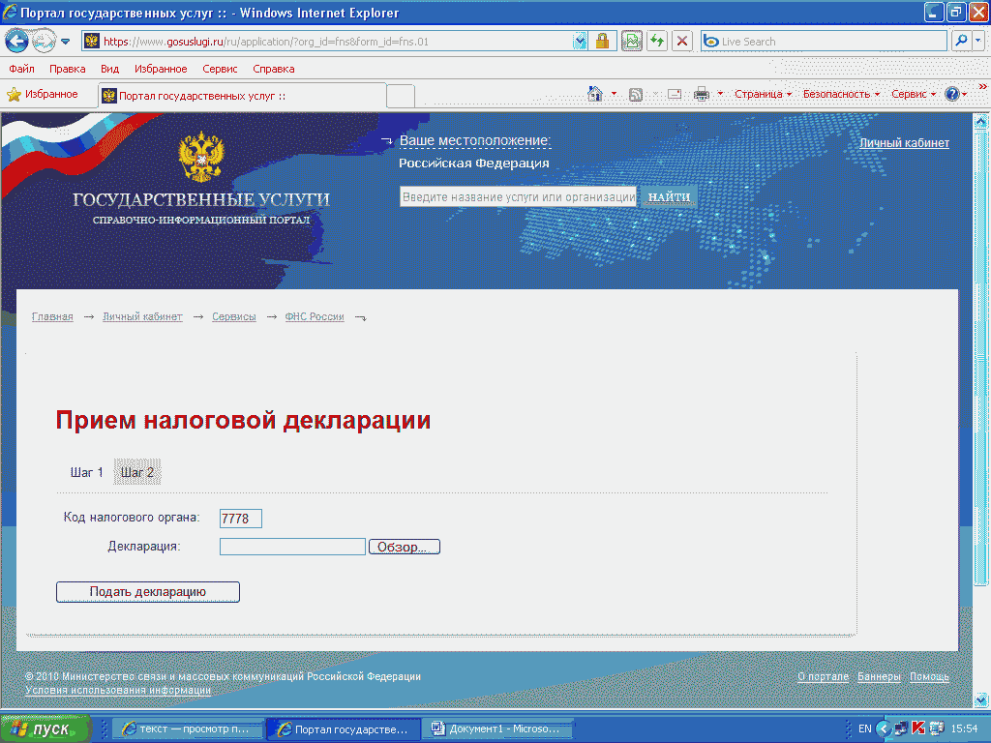Click the security lock icon in the address bar
This screenshot has width=991, height=743.
[x=602, y=42]
